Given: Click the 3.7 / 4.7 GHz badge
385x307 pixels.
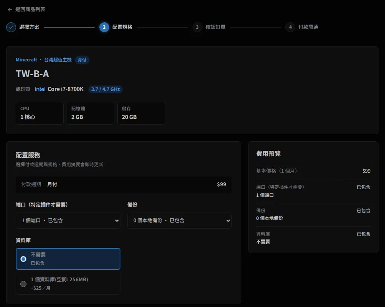Looking at the screenshot, I should click(x=105, y=89).
